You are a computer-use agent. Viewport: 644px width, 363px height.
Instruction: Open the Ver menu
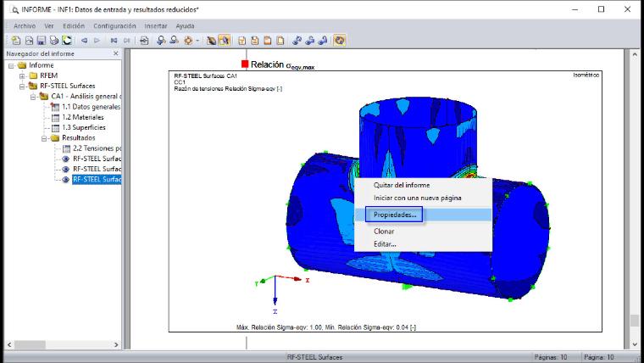(x=49, y=26)
